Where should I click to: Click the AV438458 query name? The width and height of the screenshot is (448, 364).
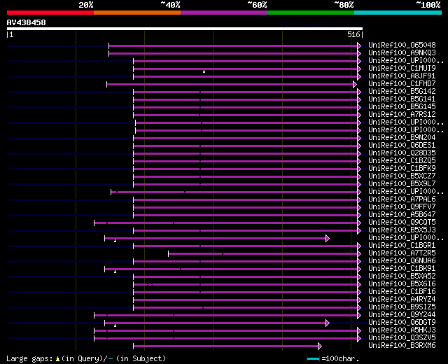[x=27, y=22]
